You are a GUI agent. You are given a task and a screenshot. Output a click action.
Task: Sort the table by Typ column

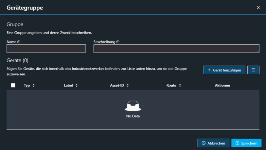pos(33,85)
